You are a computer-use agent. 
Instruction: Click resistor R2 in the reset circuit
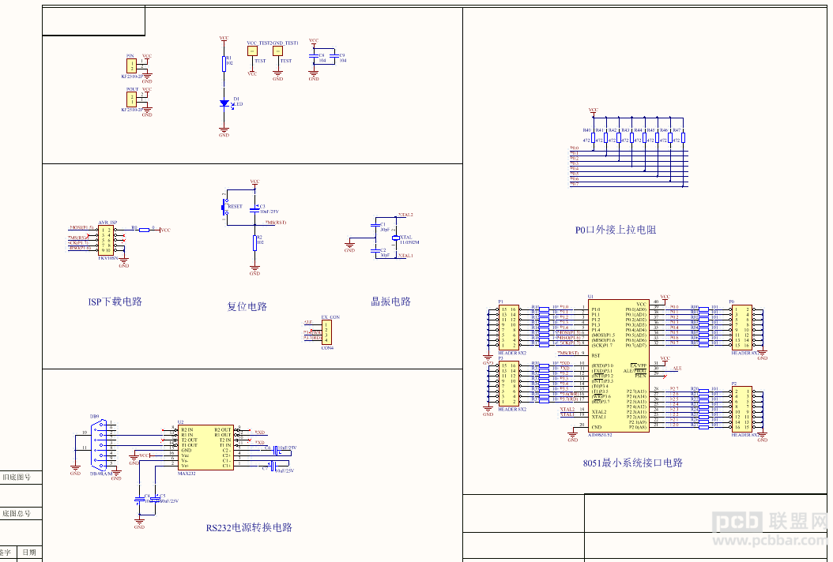255,242
